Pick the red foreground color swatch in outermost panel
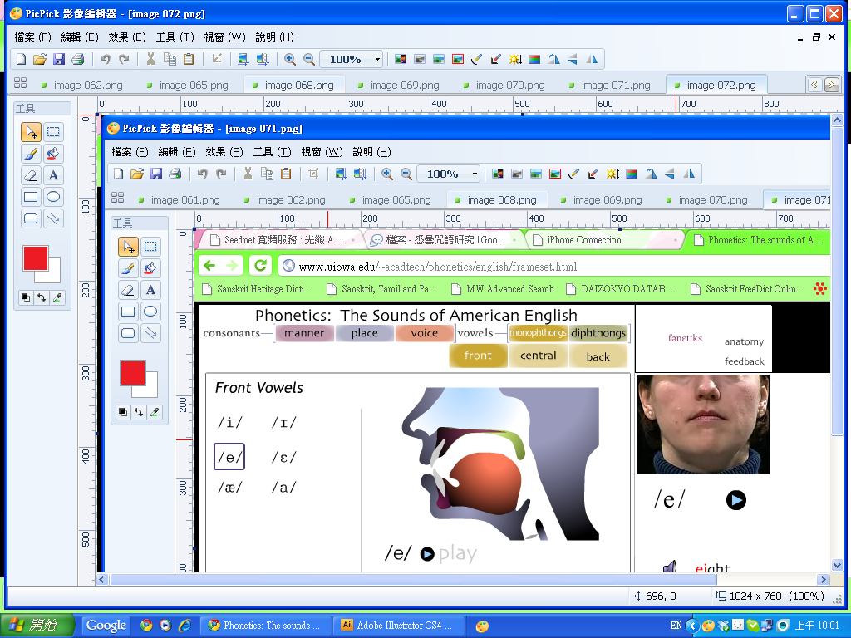 pyautogui.click(x=35, y=258)
